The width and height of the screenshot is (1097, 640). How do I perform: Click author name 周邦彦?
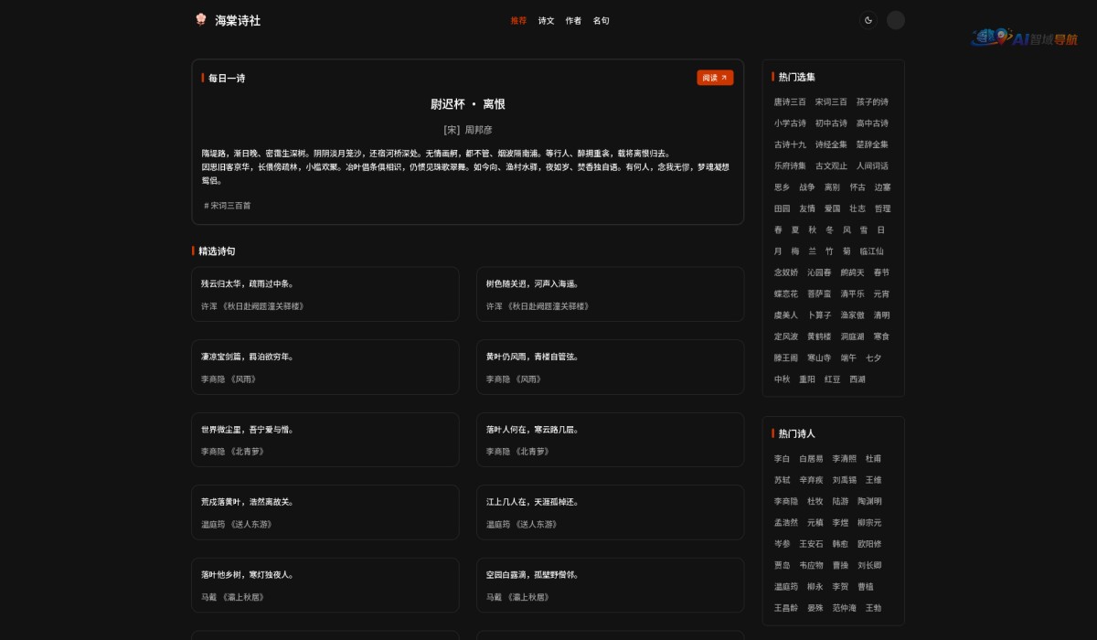click(478, 130)
